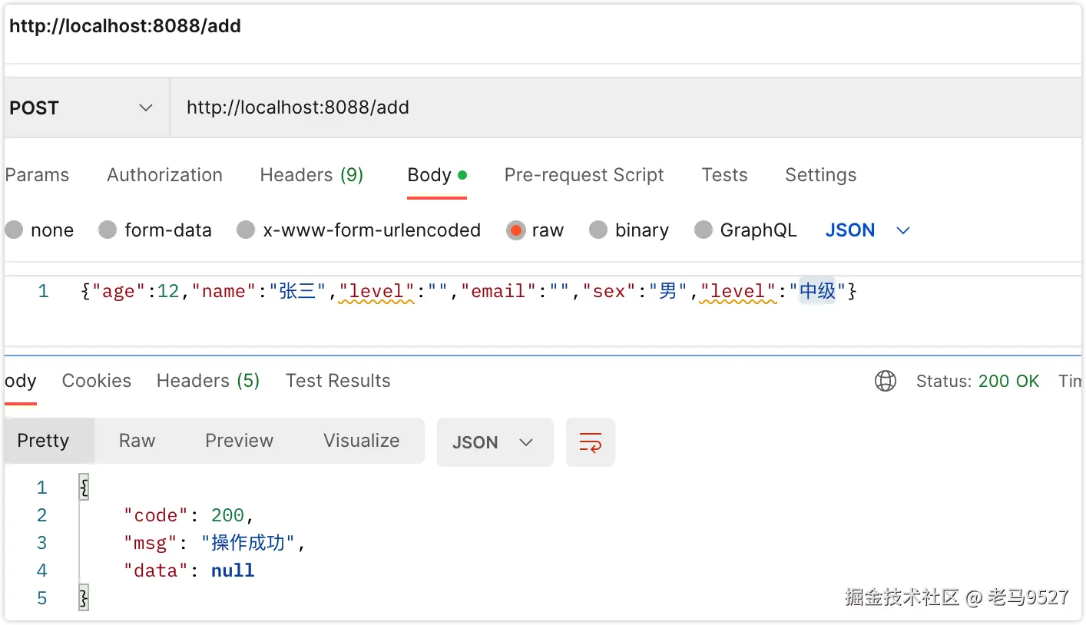Select the GraphQL body radio button
The image size is (1086, 625).
pyautogui.click(x=704, y=230)
